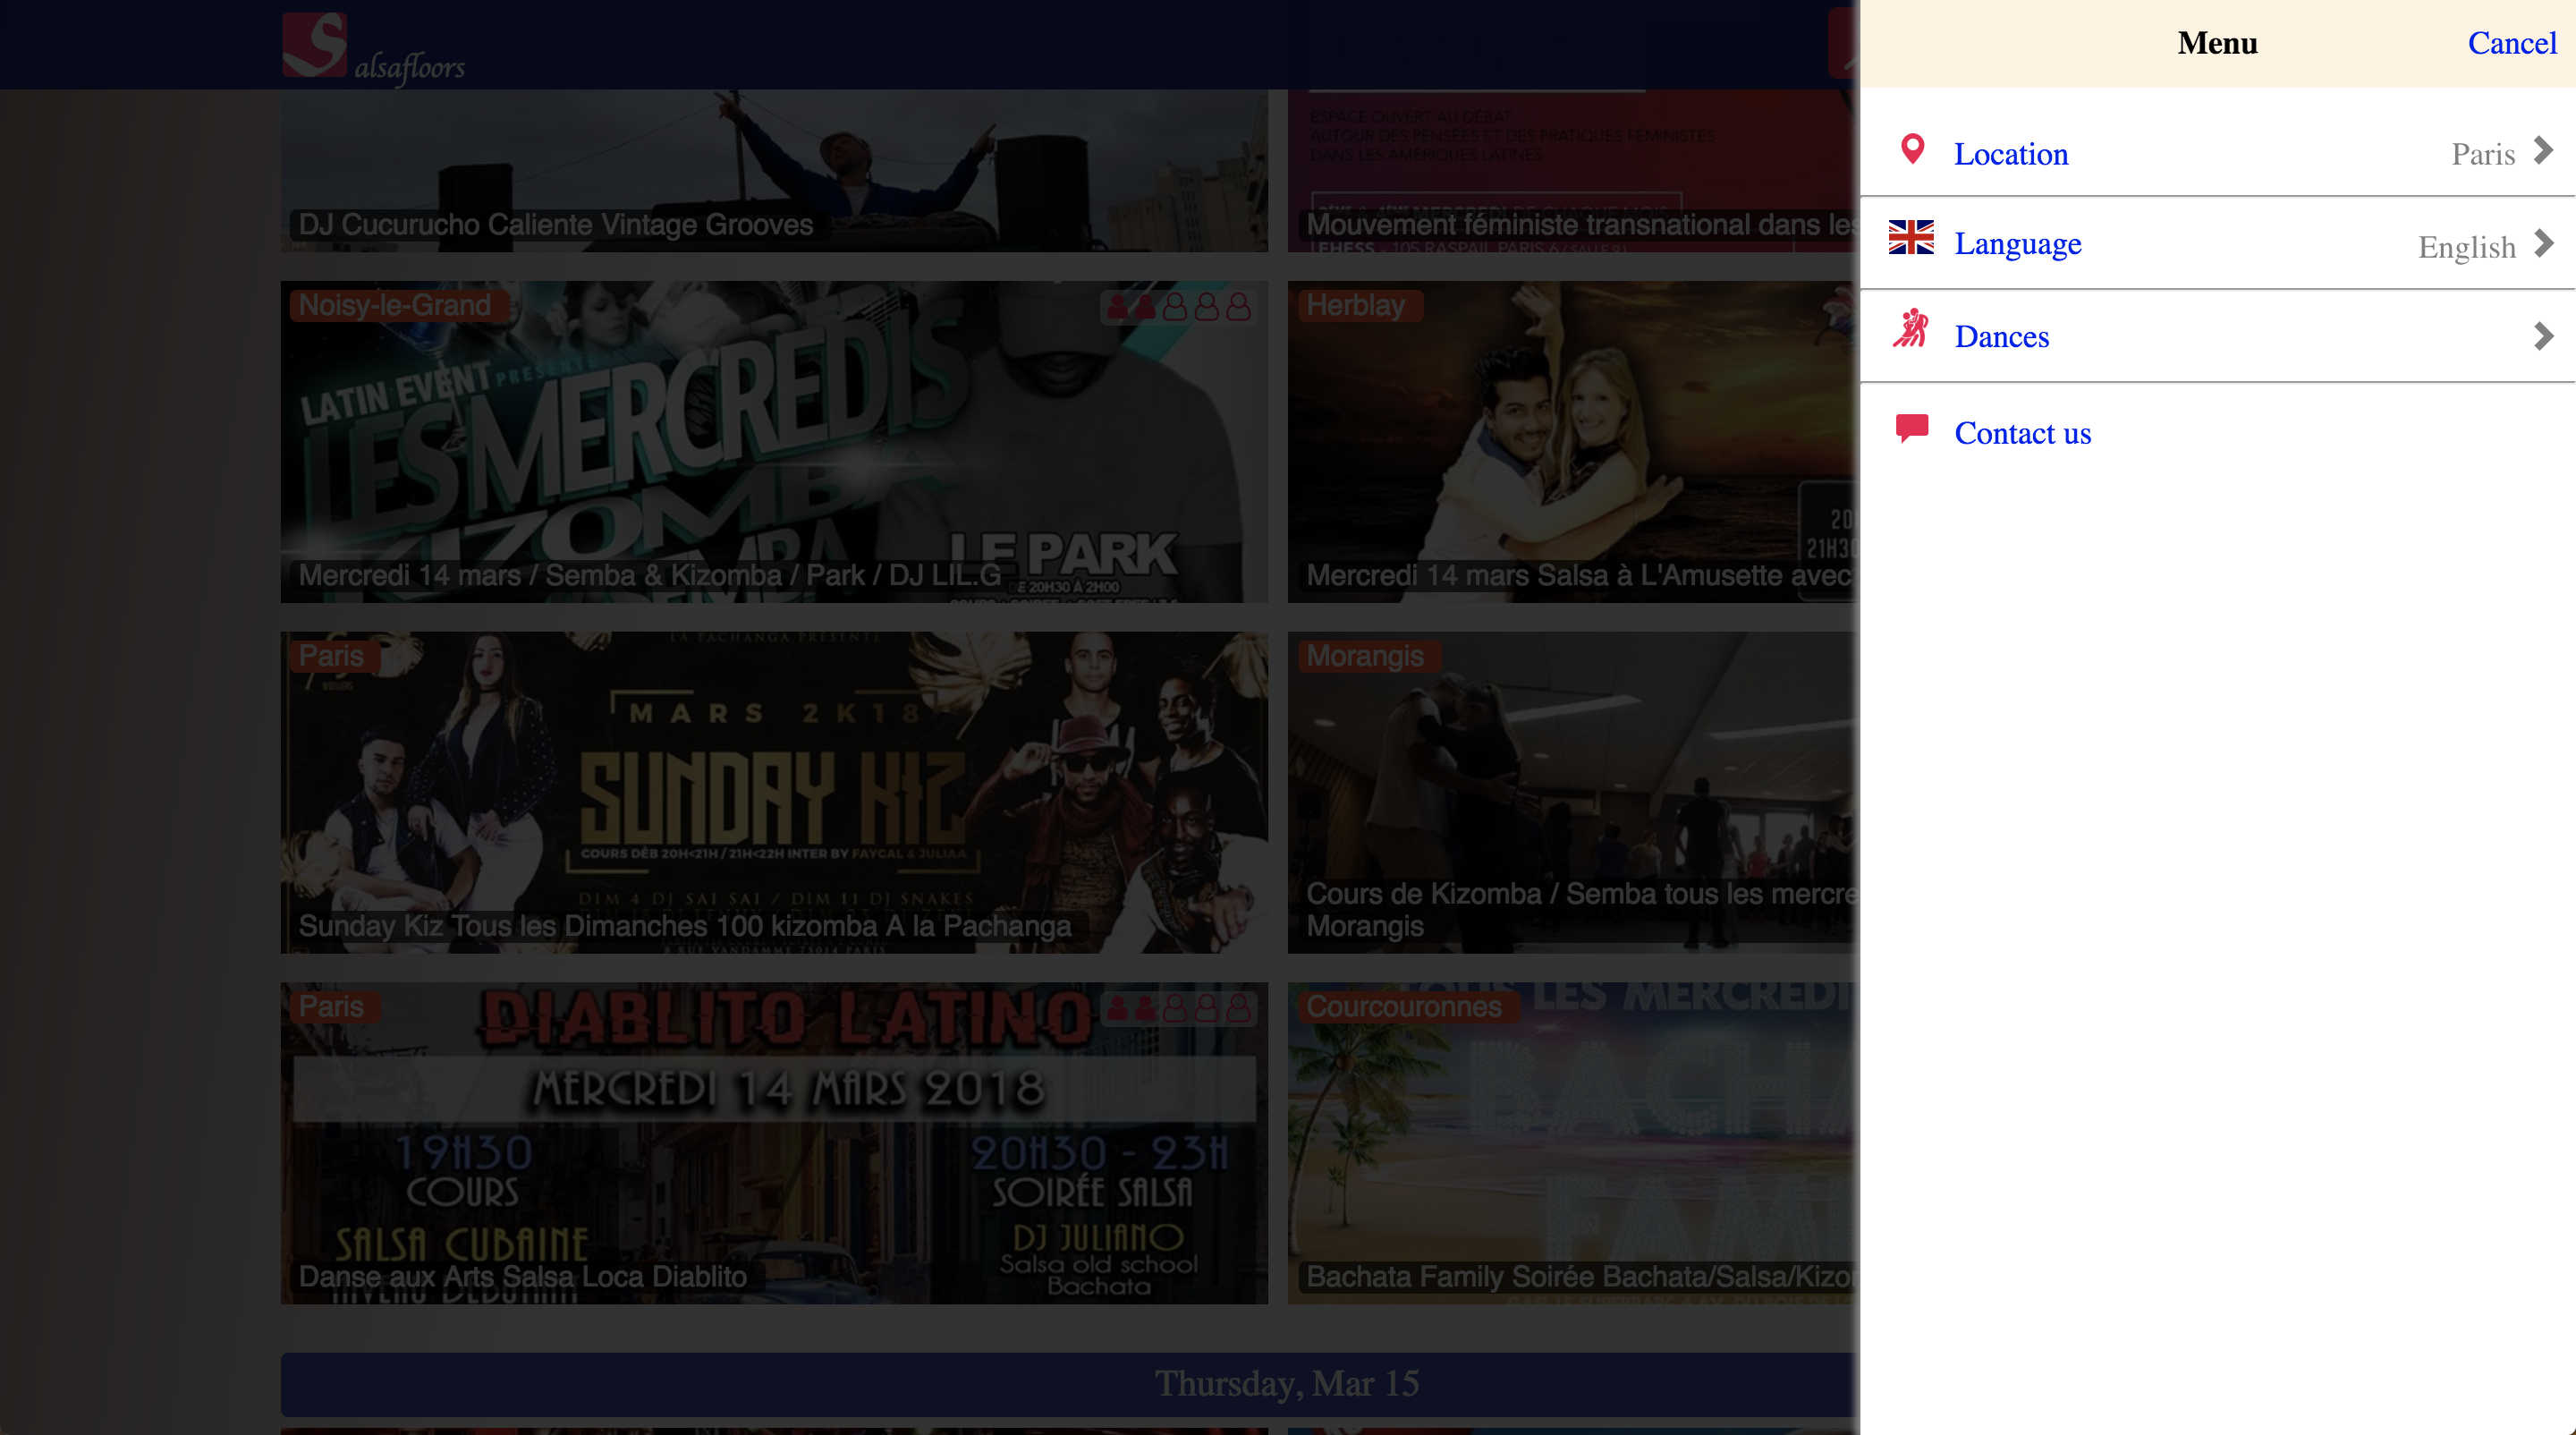
Task: Open the Contact us link
Action: [x=2022, y=433]
